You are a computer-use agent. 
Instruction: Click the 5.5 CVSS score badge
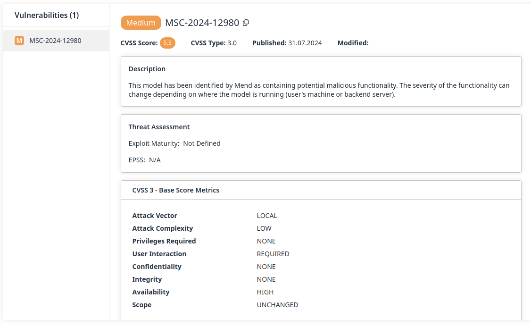tap(167, 43)
